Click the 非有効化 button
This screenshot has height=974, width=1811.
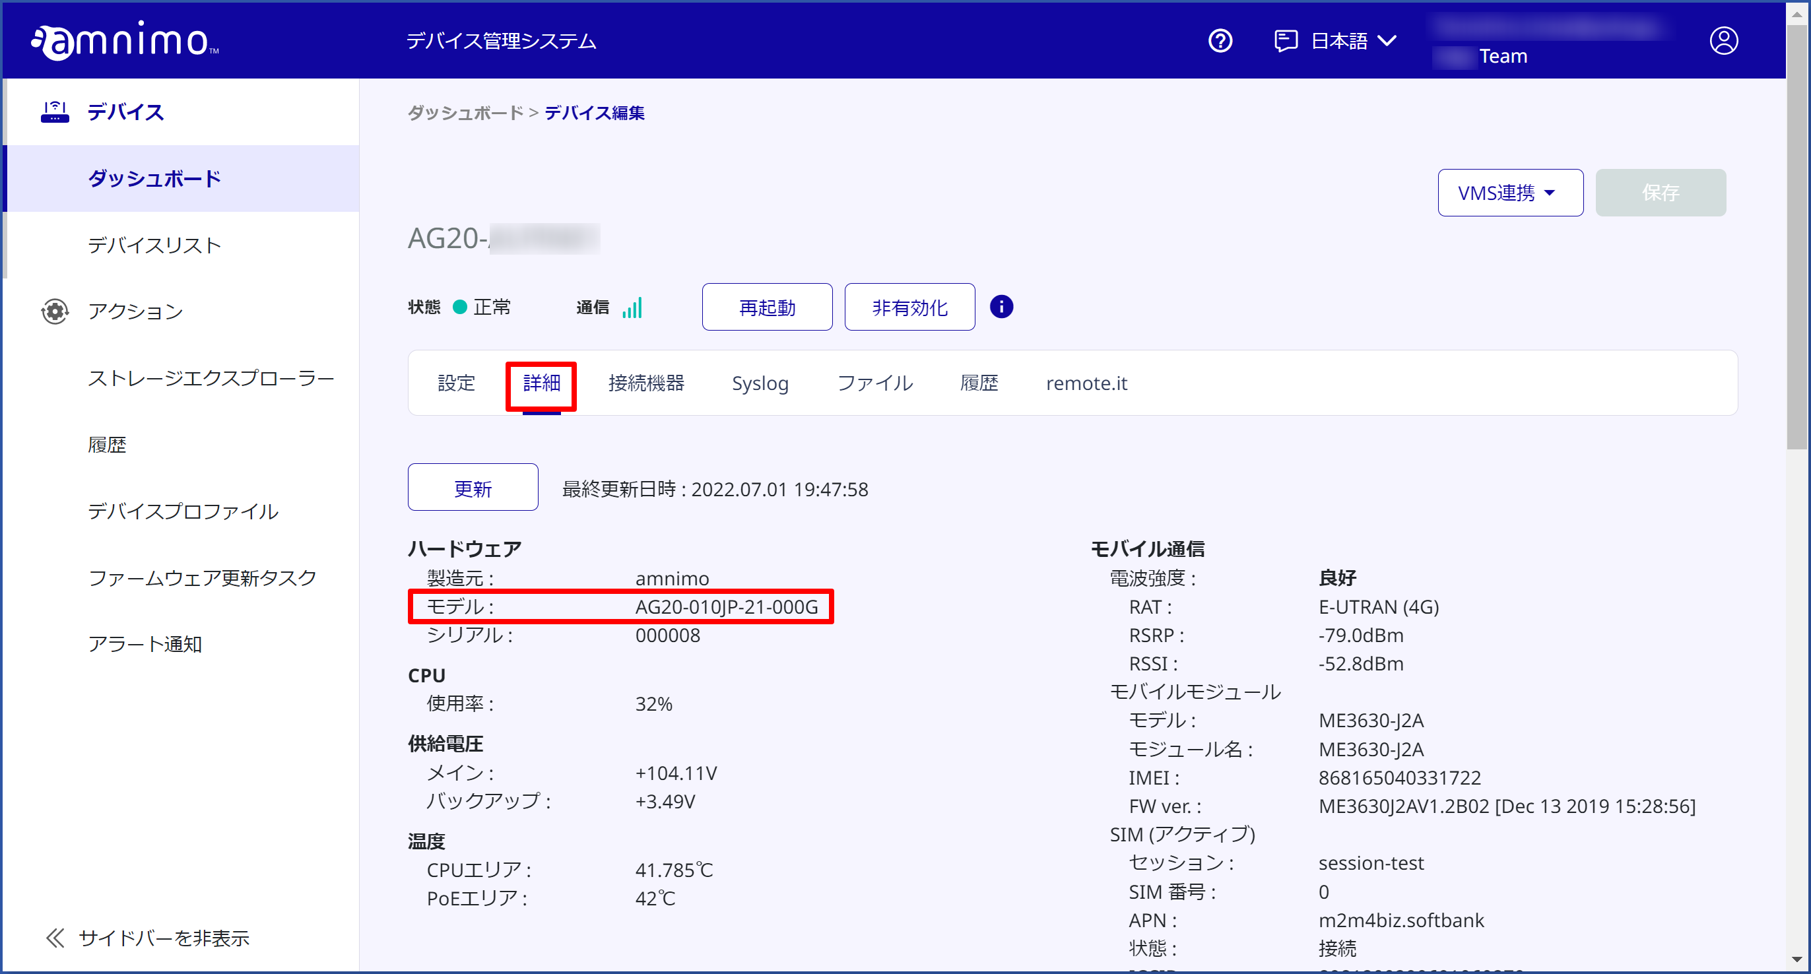point(909,307)
